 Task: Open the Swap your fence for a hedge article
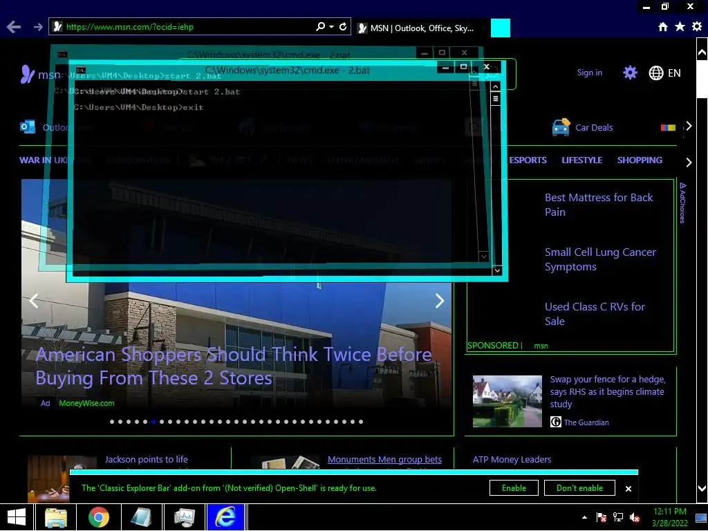[607, 391]
